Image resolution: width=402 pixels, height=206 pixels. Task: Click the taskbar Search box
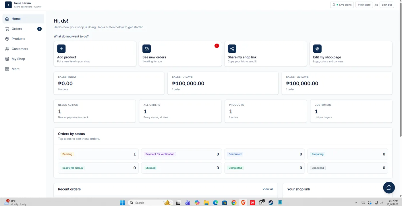pyautogui.click(x=150, y=203)
